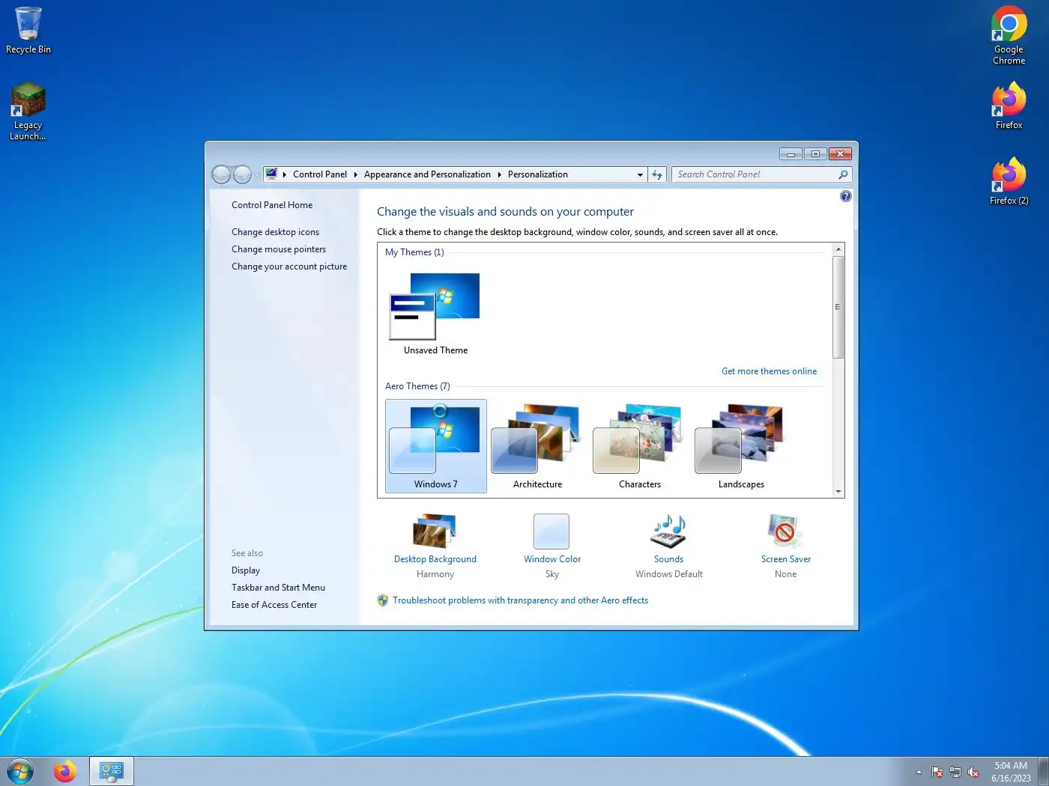
Task: Click the blue Help question mark icon
Action: (x=845, y=196)
